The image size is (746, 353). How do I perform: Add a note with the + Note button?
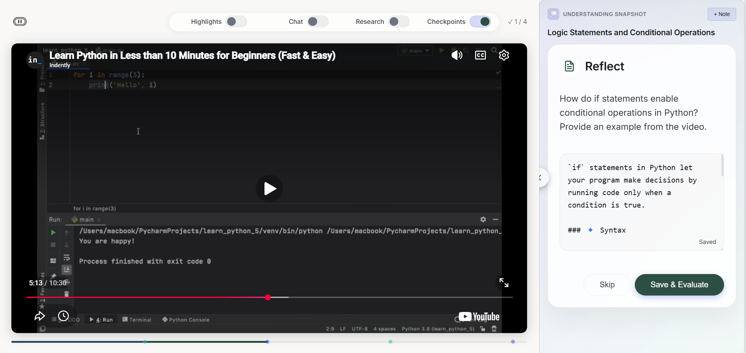coord(721,14)
